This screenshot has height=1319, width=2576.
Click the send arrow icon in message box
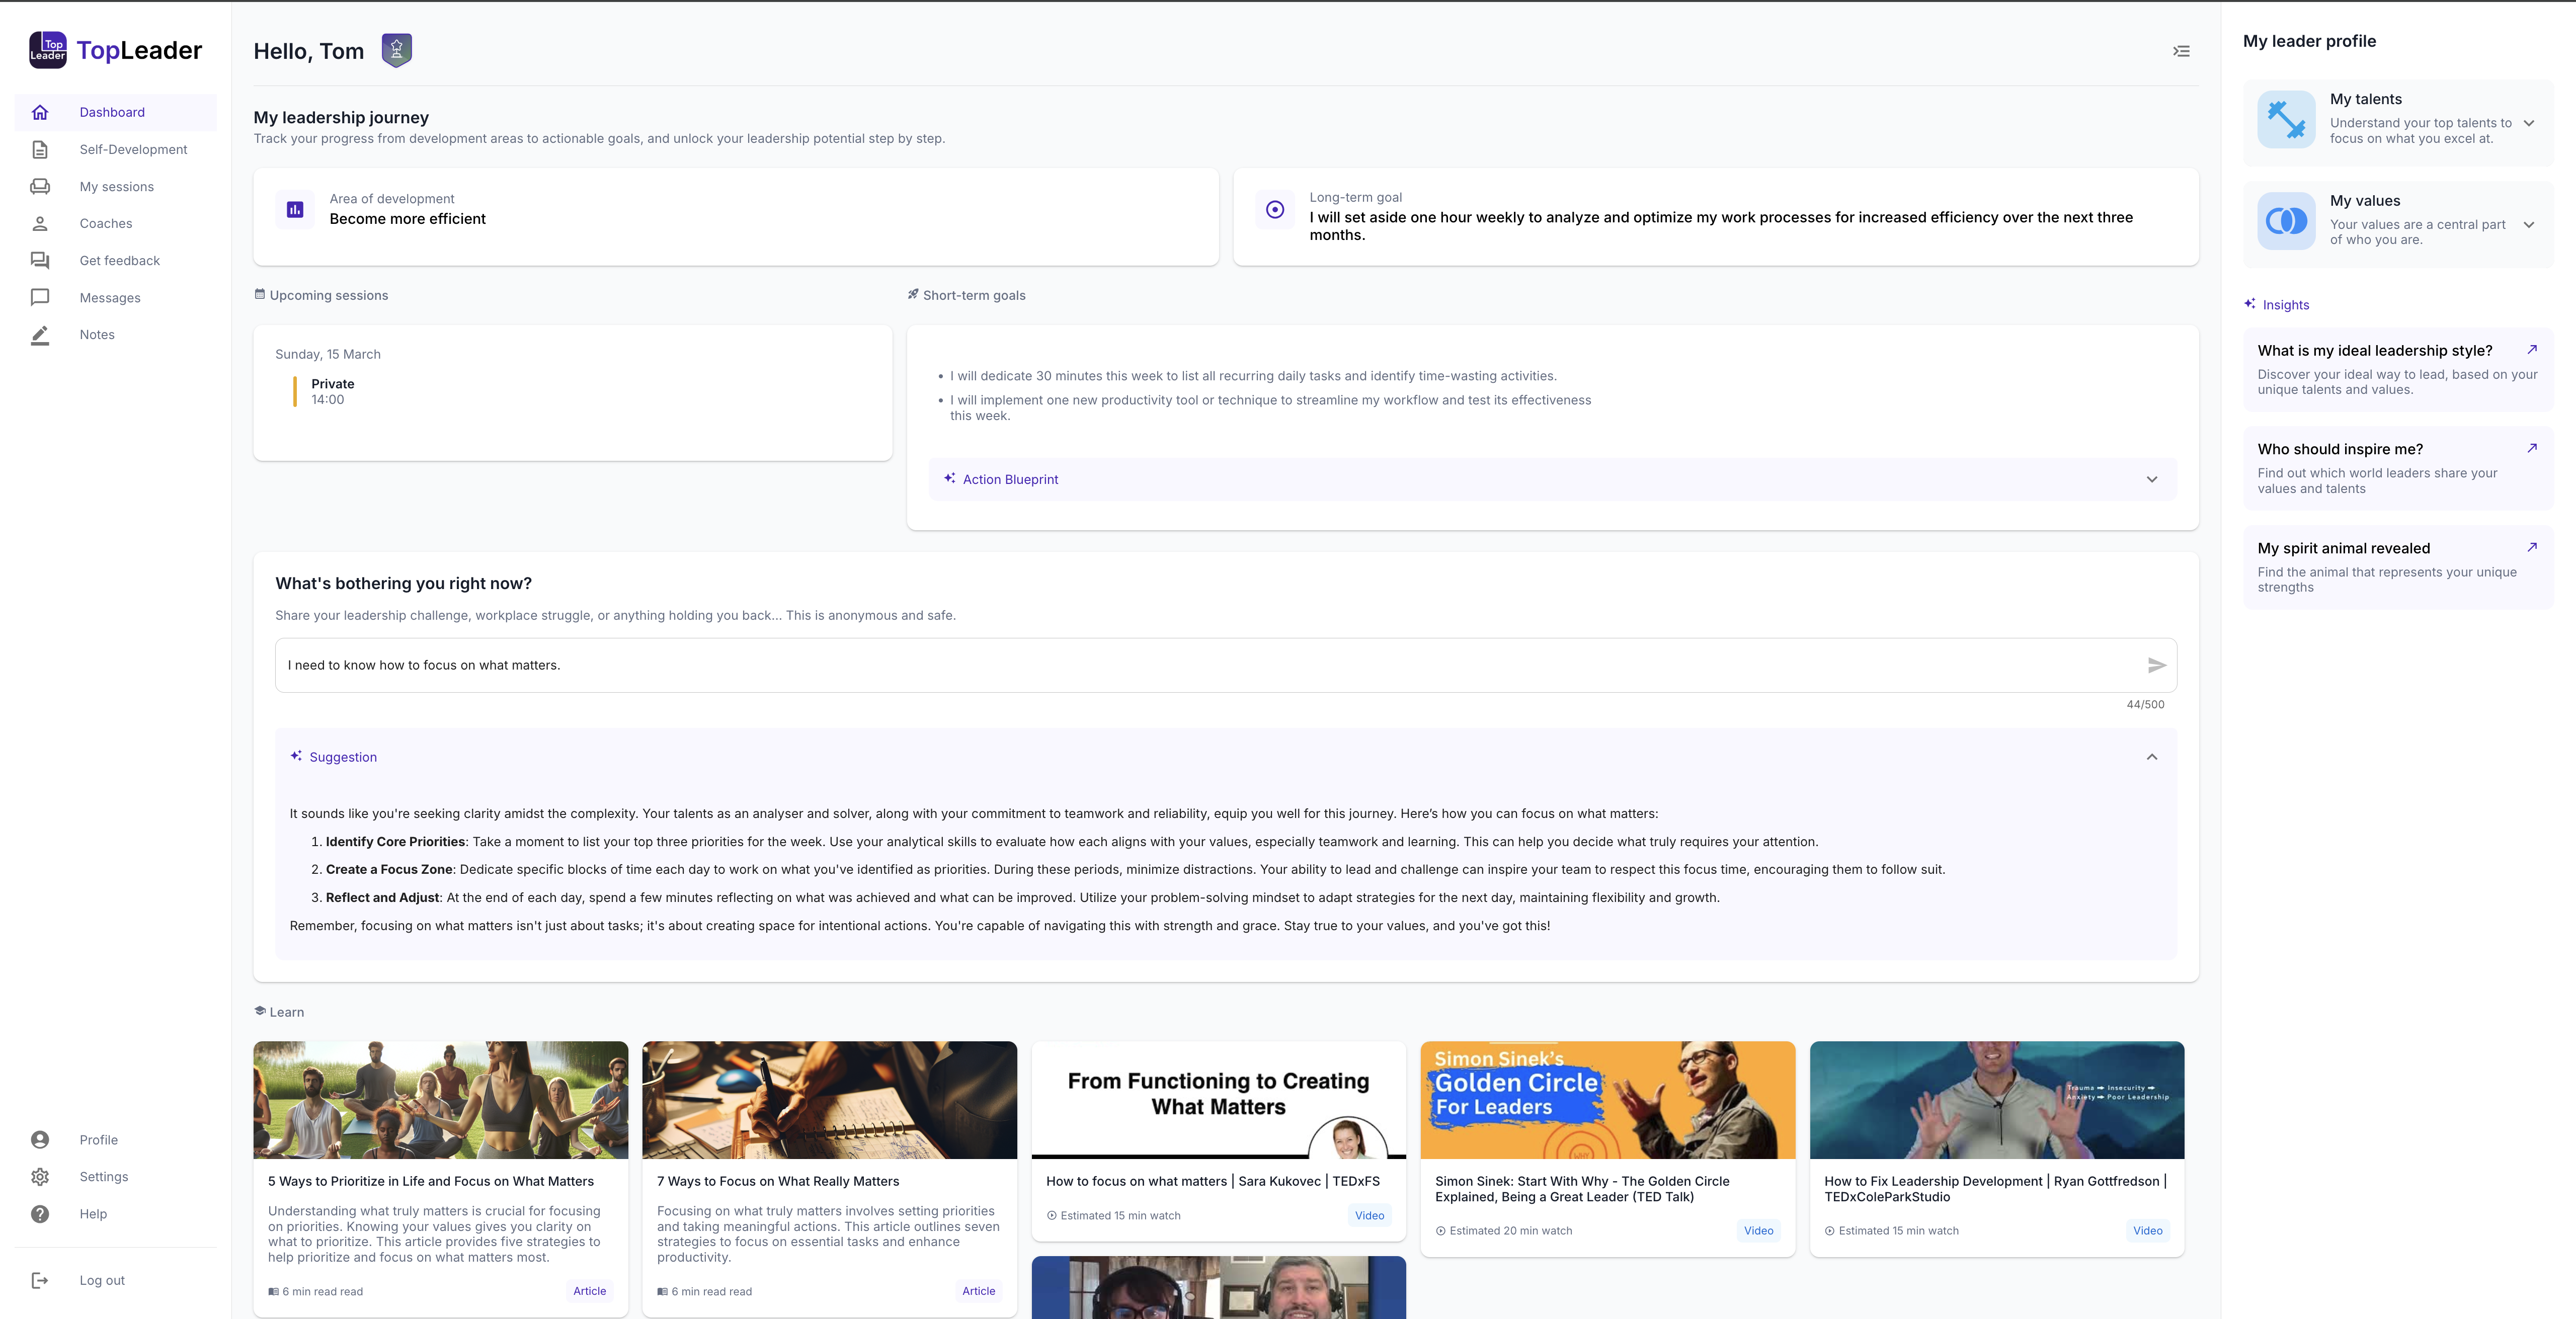[2156, 665]
